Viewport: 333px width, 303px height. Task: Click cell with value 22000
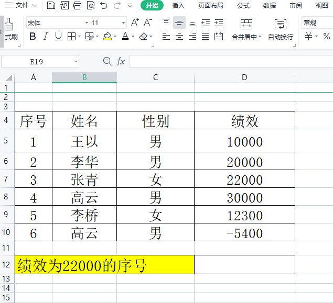pos(245,179)
